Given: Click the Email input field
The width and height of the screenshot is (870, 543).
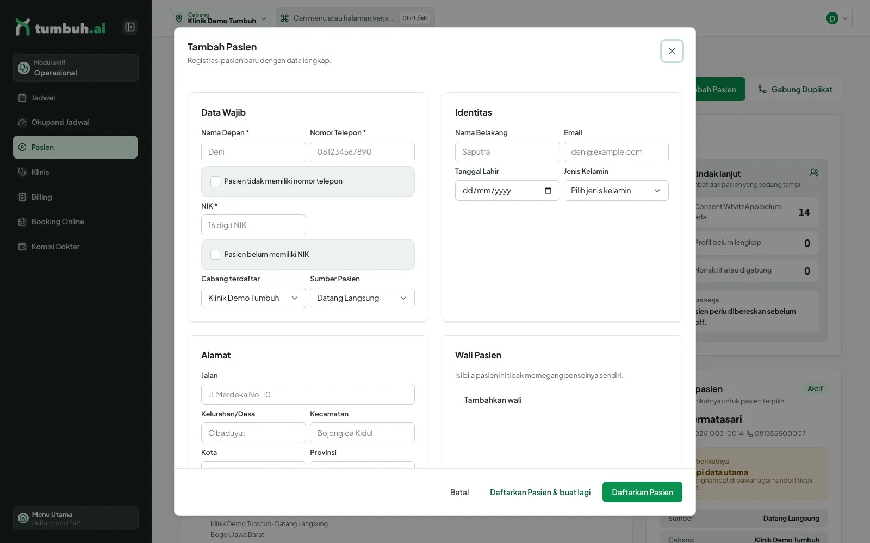Looking at the screenshot, I should click(x=616, y=152).
